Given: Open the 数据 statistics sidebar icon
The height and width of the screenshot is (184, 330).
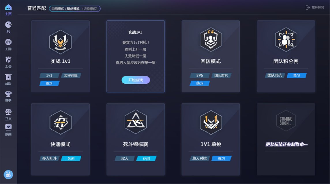Looking at the screenshot, I should (x=8, y=130).
